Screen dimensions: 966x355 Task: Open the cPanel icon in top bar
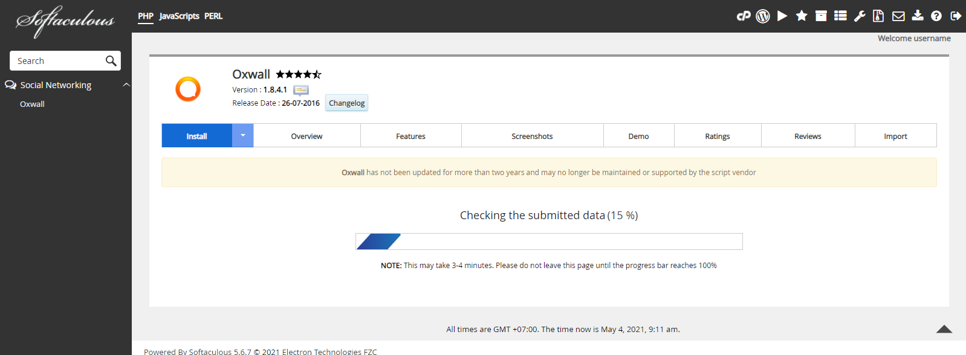[x=743, y=16]
